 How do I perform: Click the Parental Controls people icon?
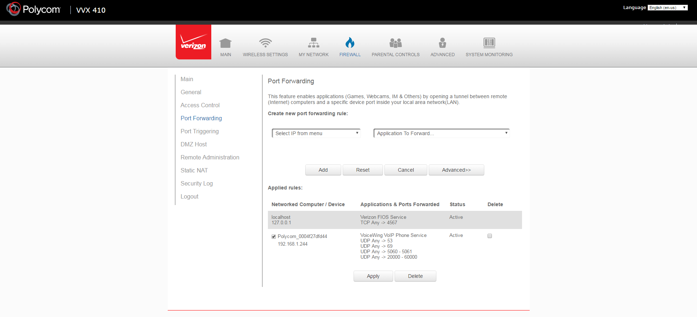(x=396, y=43)
